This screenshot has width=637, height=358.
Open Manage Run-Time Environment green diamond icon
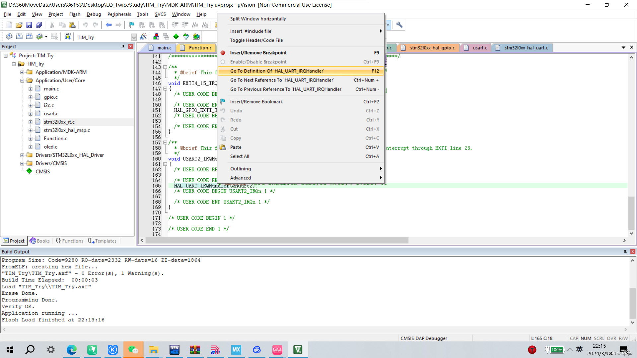pos(176,36)
